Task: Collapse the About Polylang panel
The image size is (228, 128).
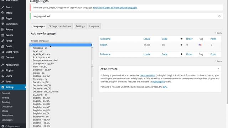Action: pyautogui.click(x=218, y=69)
